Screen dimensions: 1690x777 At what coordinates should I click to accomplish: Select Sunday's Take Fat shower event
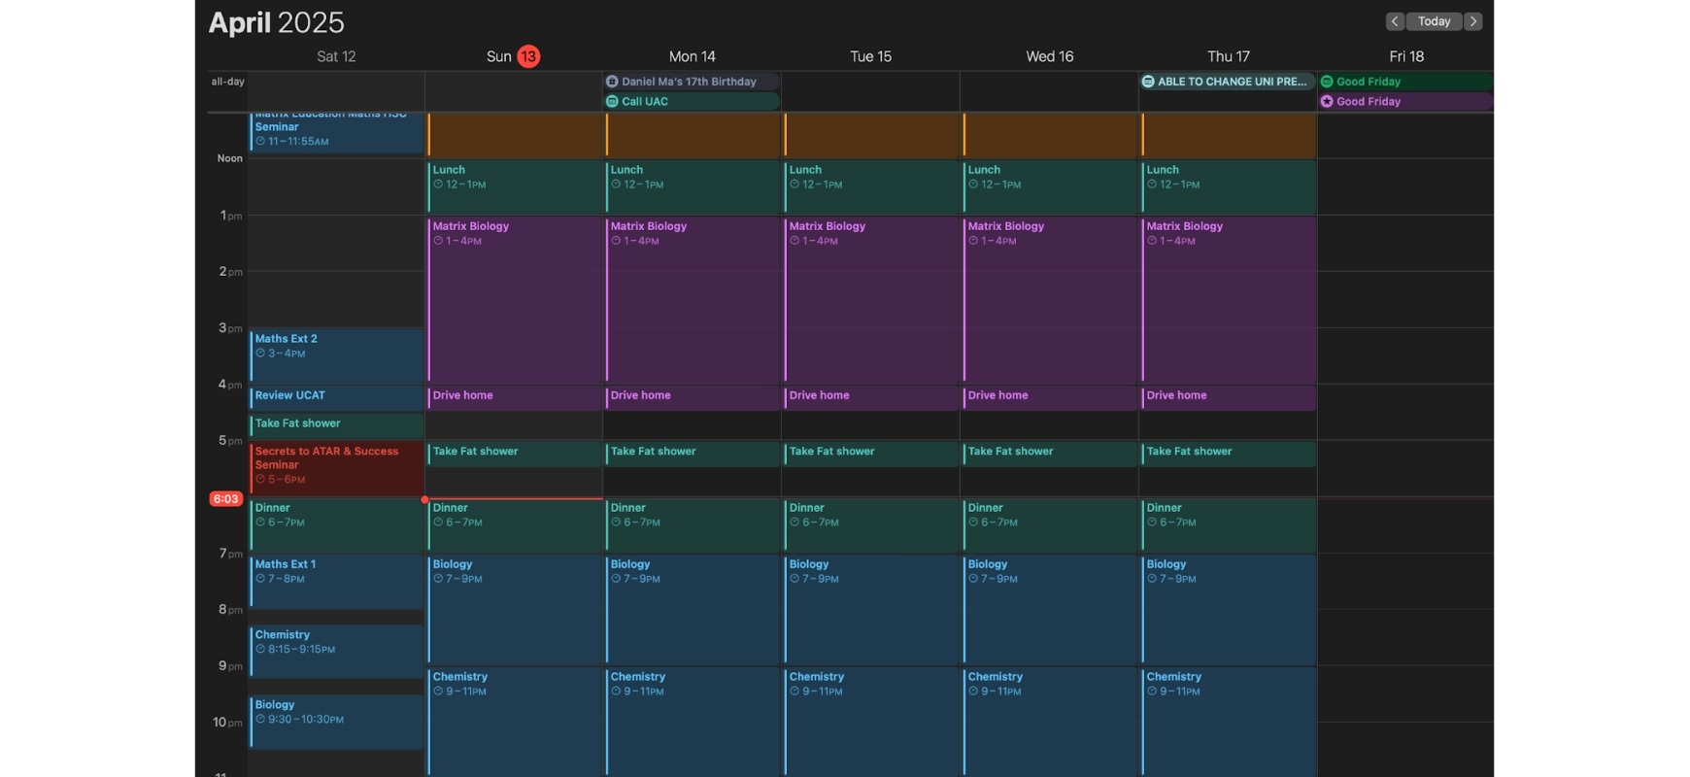(x=514, y=454)
